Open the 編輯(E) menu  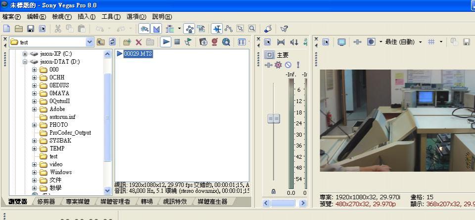tap(36, 17)
